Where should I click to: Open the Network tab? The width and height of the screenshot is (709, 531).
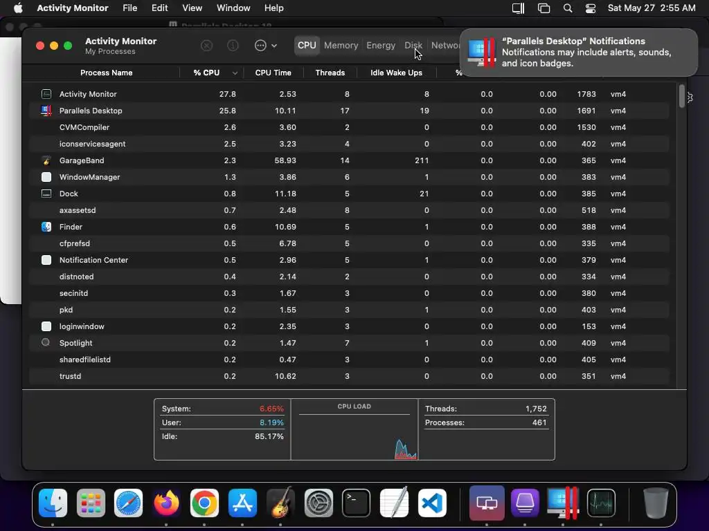coord(445,46)
